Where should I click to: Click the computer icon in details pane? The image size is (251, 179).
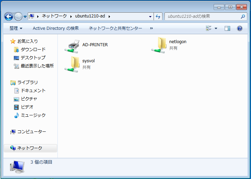(x=17, y=167)
